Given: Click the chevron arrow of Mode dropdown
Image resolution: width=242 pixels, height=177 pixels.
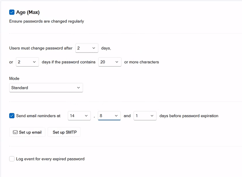Looking at the screenshot, I should coord(78,88).
